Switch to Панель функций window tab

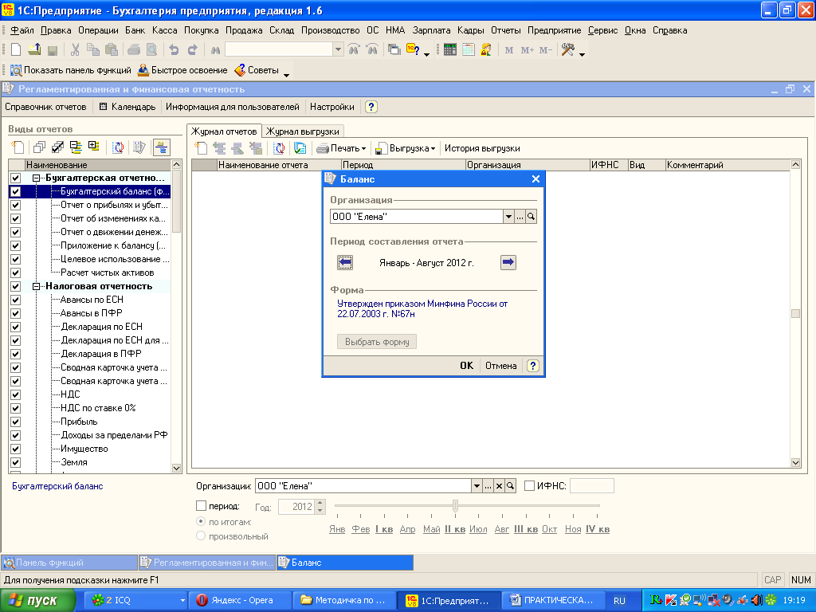coord(69,563)
